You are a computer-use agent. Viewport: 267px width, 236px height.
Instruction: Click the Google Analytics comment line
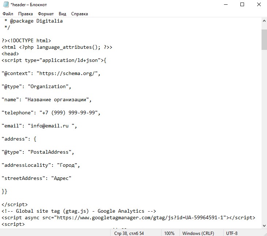(x=79, y=211)
